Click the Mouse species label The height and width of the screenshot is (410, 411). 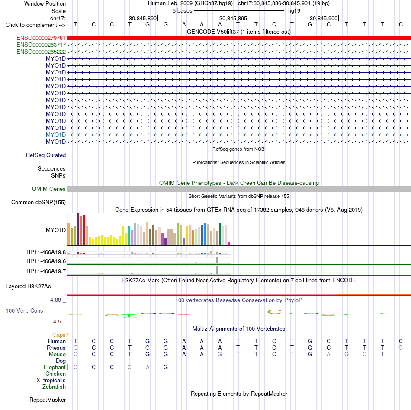tap(57, 355)
